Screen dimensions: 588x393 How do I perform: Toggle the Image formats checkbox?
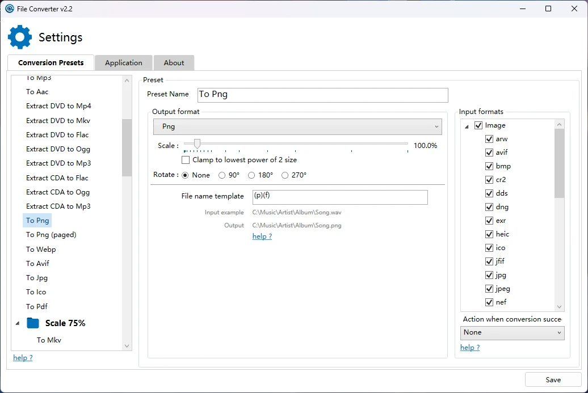tap(478, 125)
